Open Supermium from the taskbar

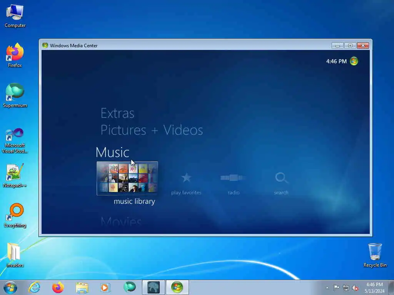(129, 287)
